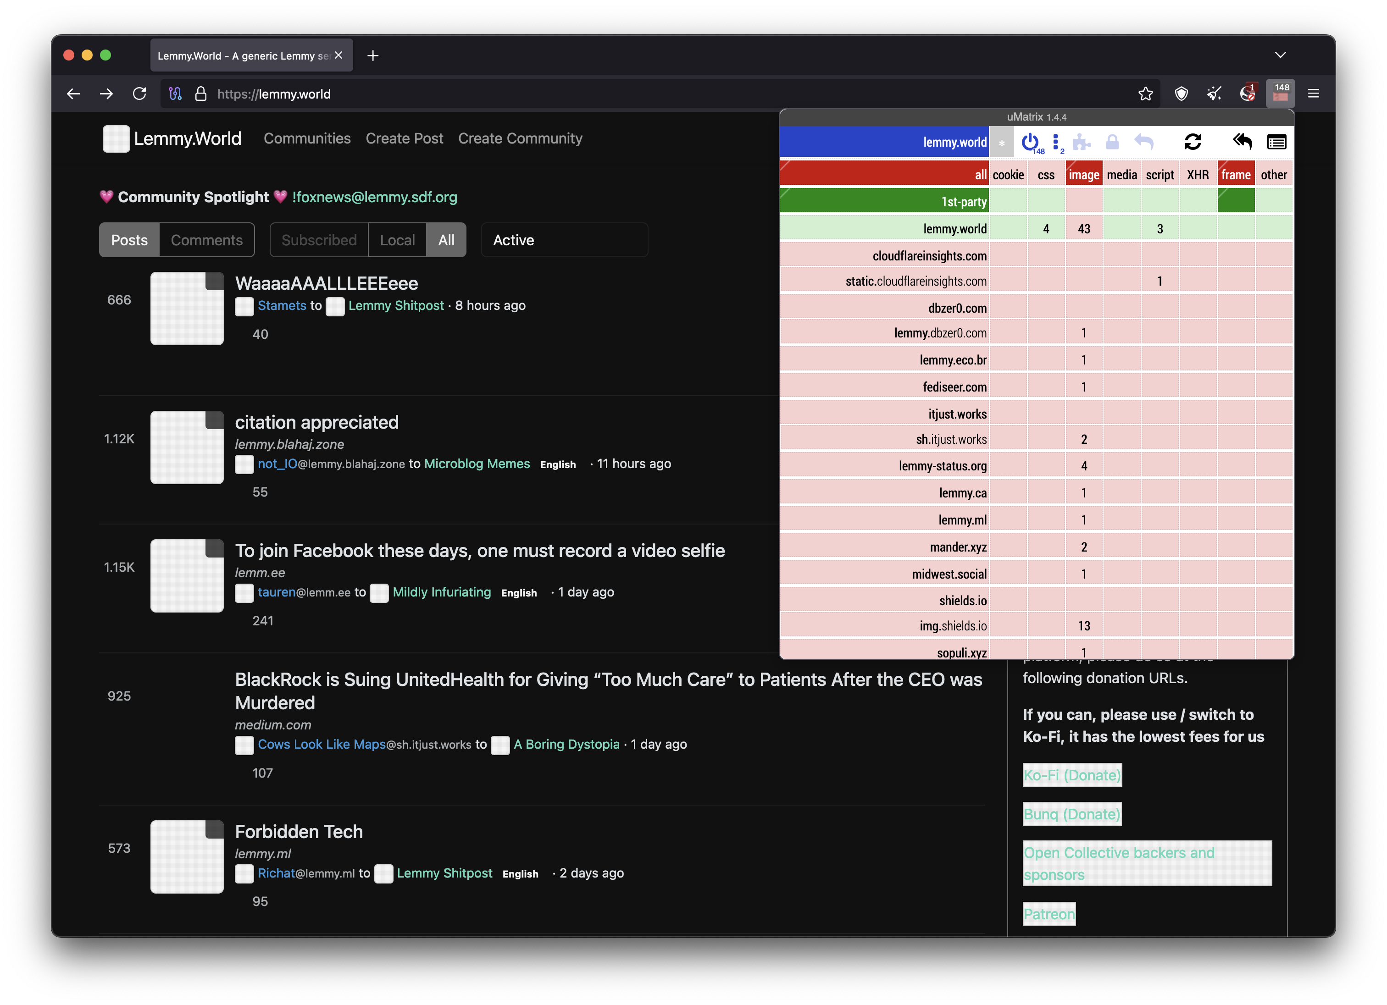Open the Firefox hamburger application menu
This screenshot has height=1005, width=1387.
tap(1314, 94)
